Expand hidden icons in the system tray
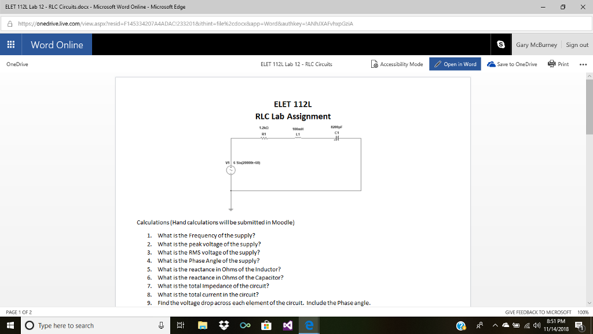This screenshot has height=334, width=593. [x=495, y=325]
